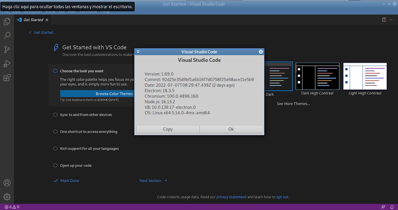Image resolution: width=398 pixels, height=210 pixels.
Task: Open the dialog window menu arrow
Action: tap(138, 52)
